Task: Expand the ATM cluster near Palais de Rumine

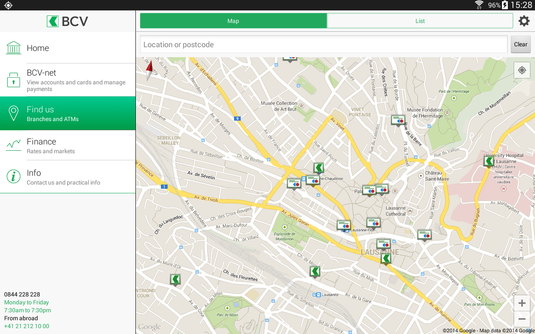Action: tap(375, 189)
